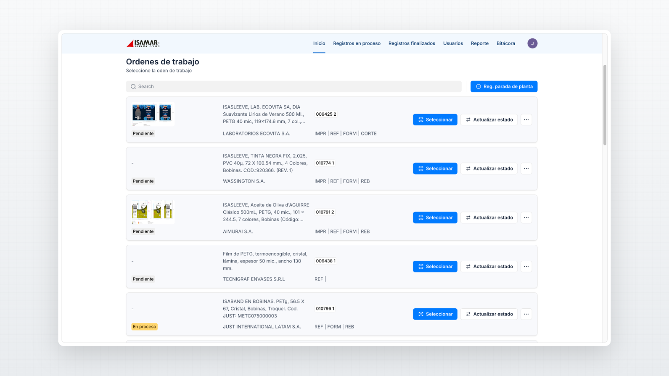Viewport: 669px width, 376px height.
Task: Update status of order 010774 1
Action: (489, 169)
